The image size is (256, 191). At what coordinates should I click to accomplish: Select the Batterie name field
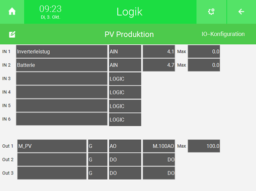pyautogui.click(x=62, y=65)
